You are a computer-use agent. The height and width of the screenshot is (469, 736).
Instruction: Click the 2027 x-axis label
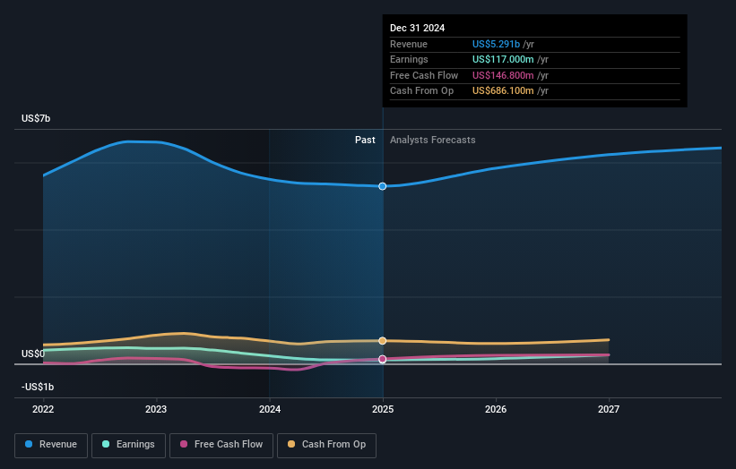[x=609, y=410]
